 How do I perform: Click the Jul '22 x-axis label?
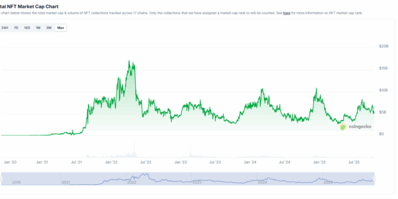click(x=146, y=162)
